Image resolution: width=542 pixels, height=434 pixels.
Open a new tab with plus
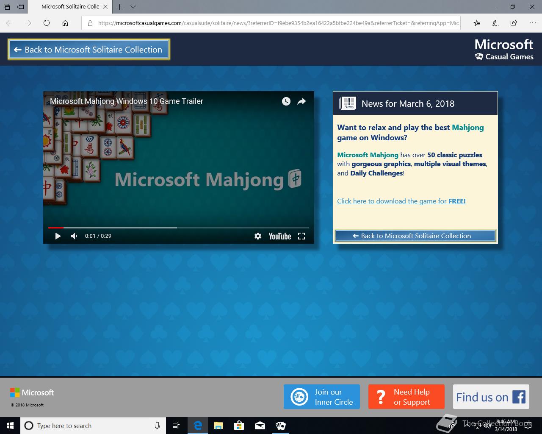coord(120,7)
